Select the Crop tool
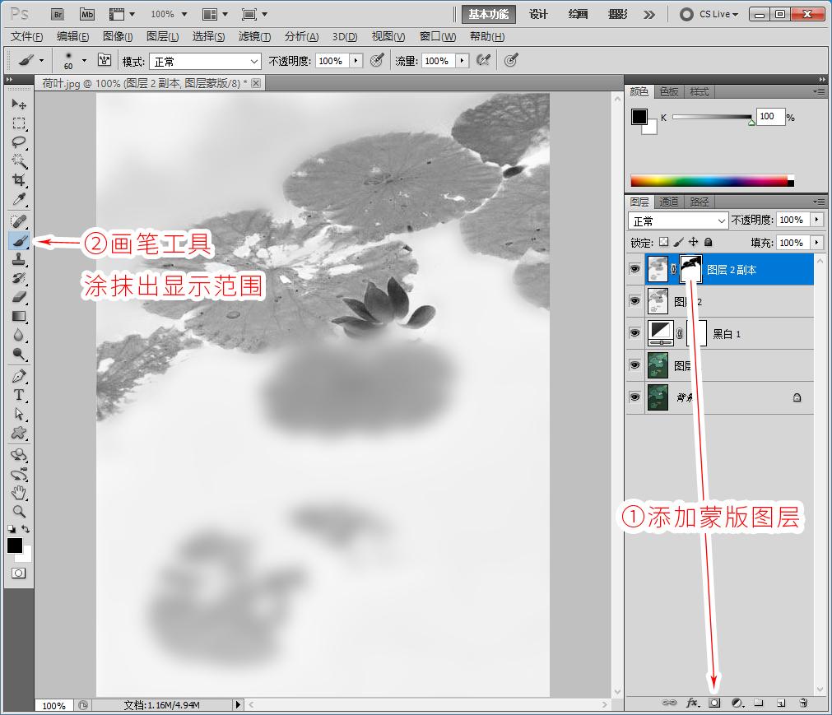Image resolution: width=832 pixels, height=715 pixels. point(19,180)
